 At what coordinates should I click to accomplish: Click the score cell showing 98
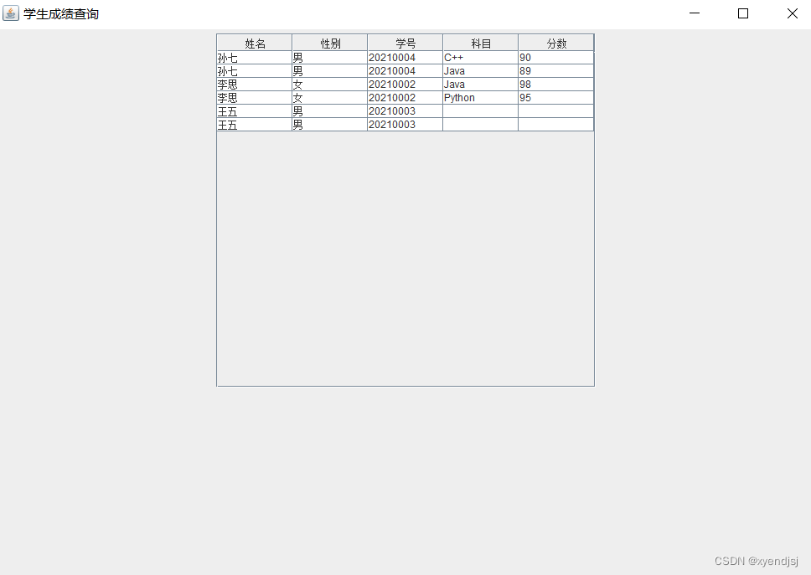(556, 85)
